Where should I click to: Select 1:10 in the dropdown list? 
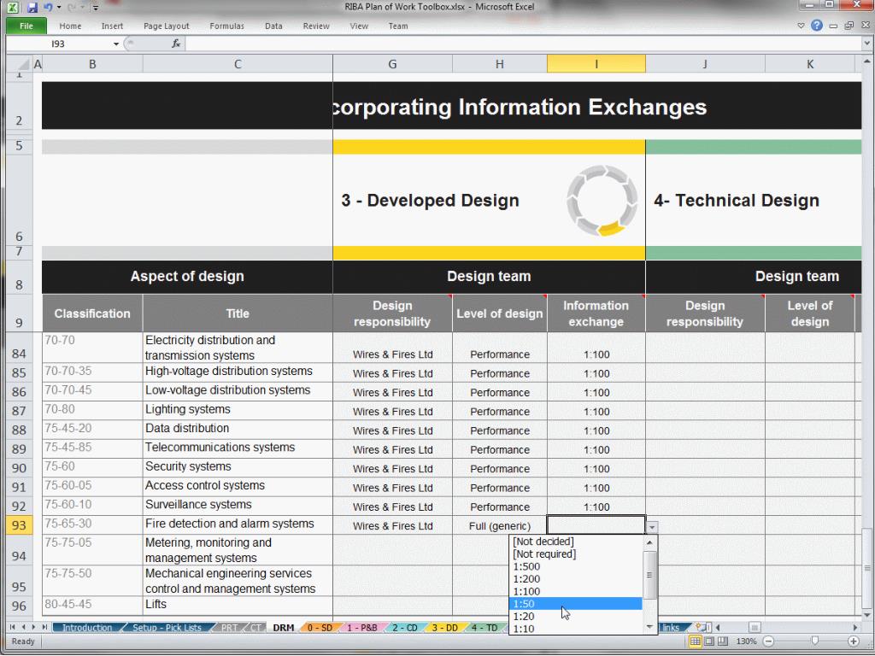(575, 629)
